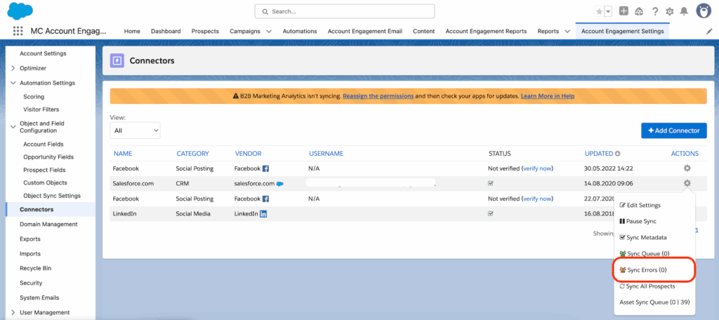Open Sync Queue (0) entry
The image size is (719, 320).
coord(645,253)
